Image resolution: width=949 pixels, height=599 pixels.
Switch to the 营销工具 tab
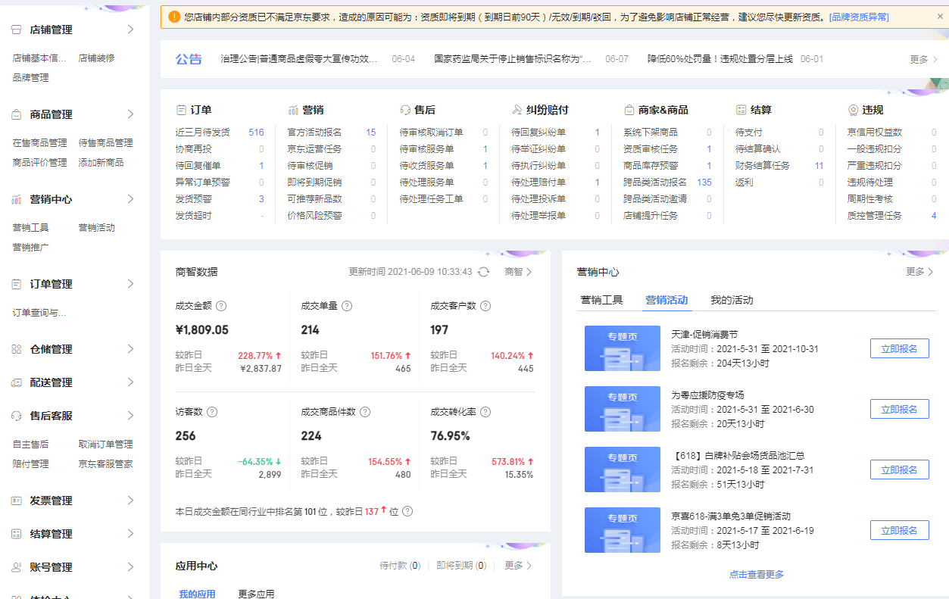coord(601,300)
